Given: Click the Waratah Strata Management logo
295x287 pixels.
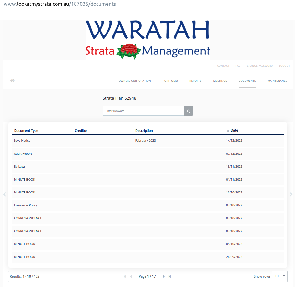Looking at the screenshot, I should (x=148, y=40).
